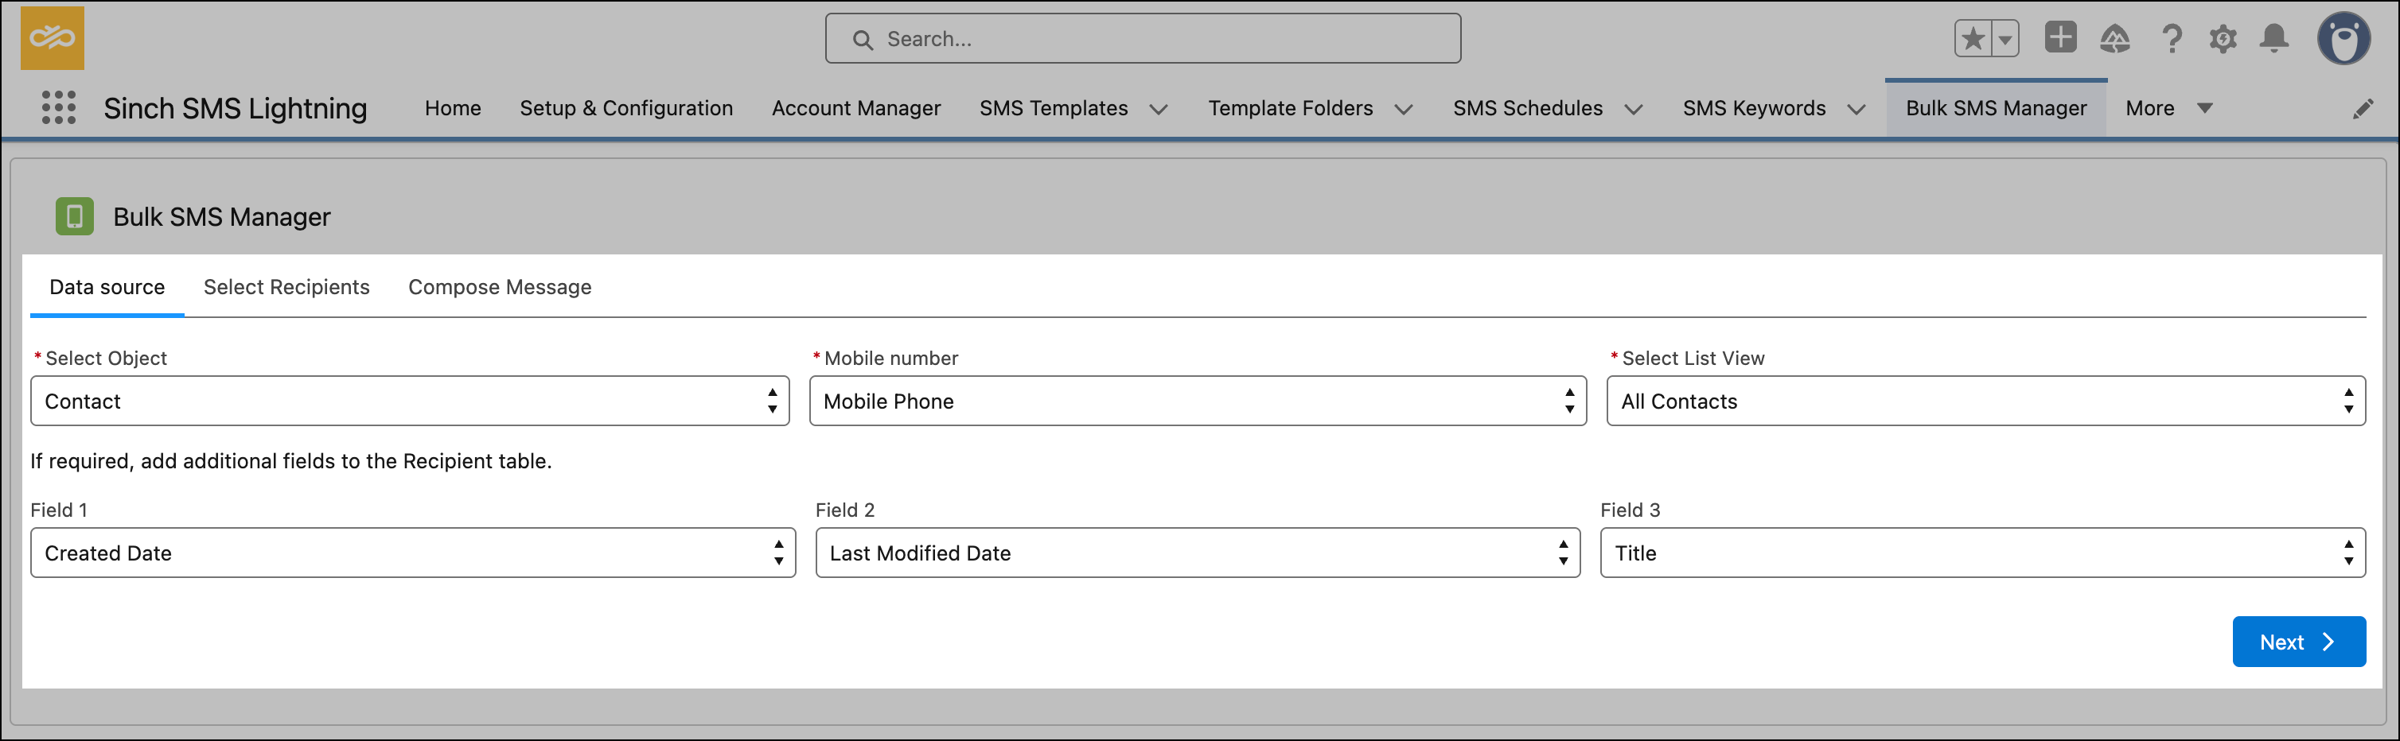Open the App Launcher grid icon

(59, 108)
